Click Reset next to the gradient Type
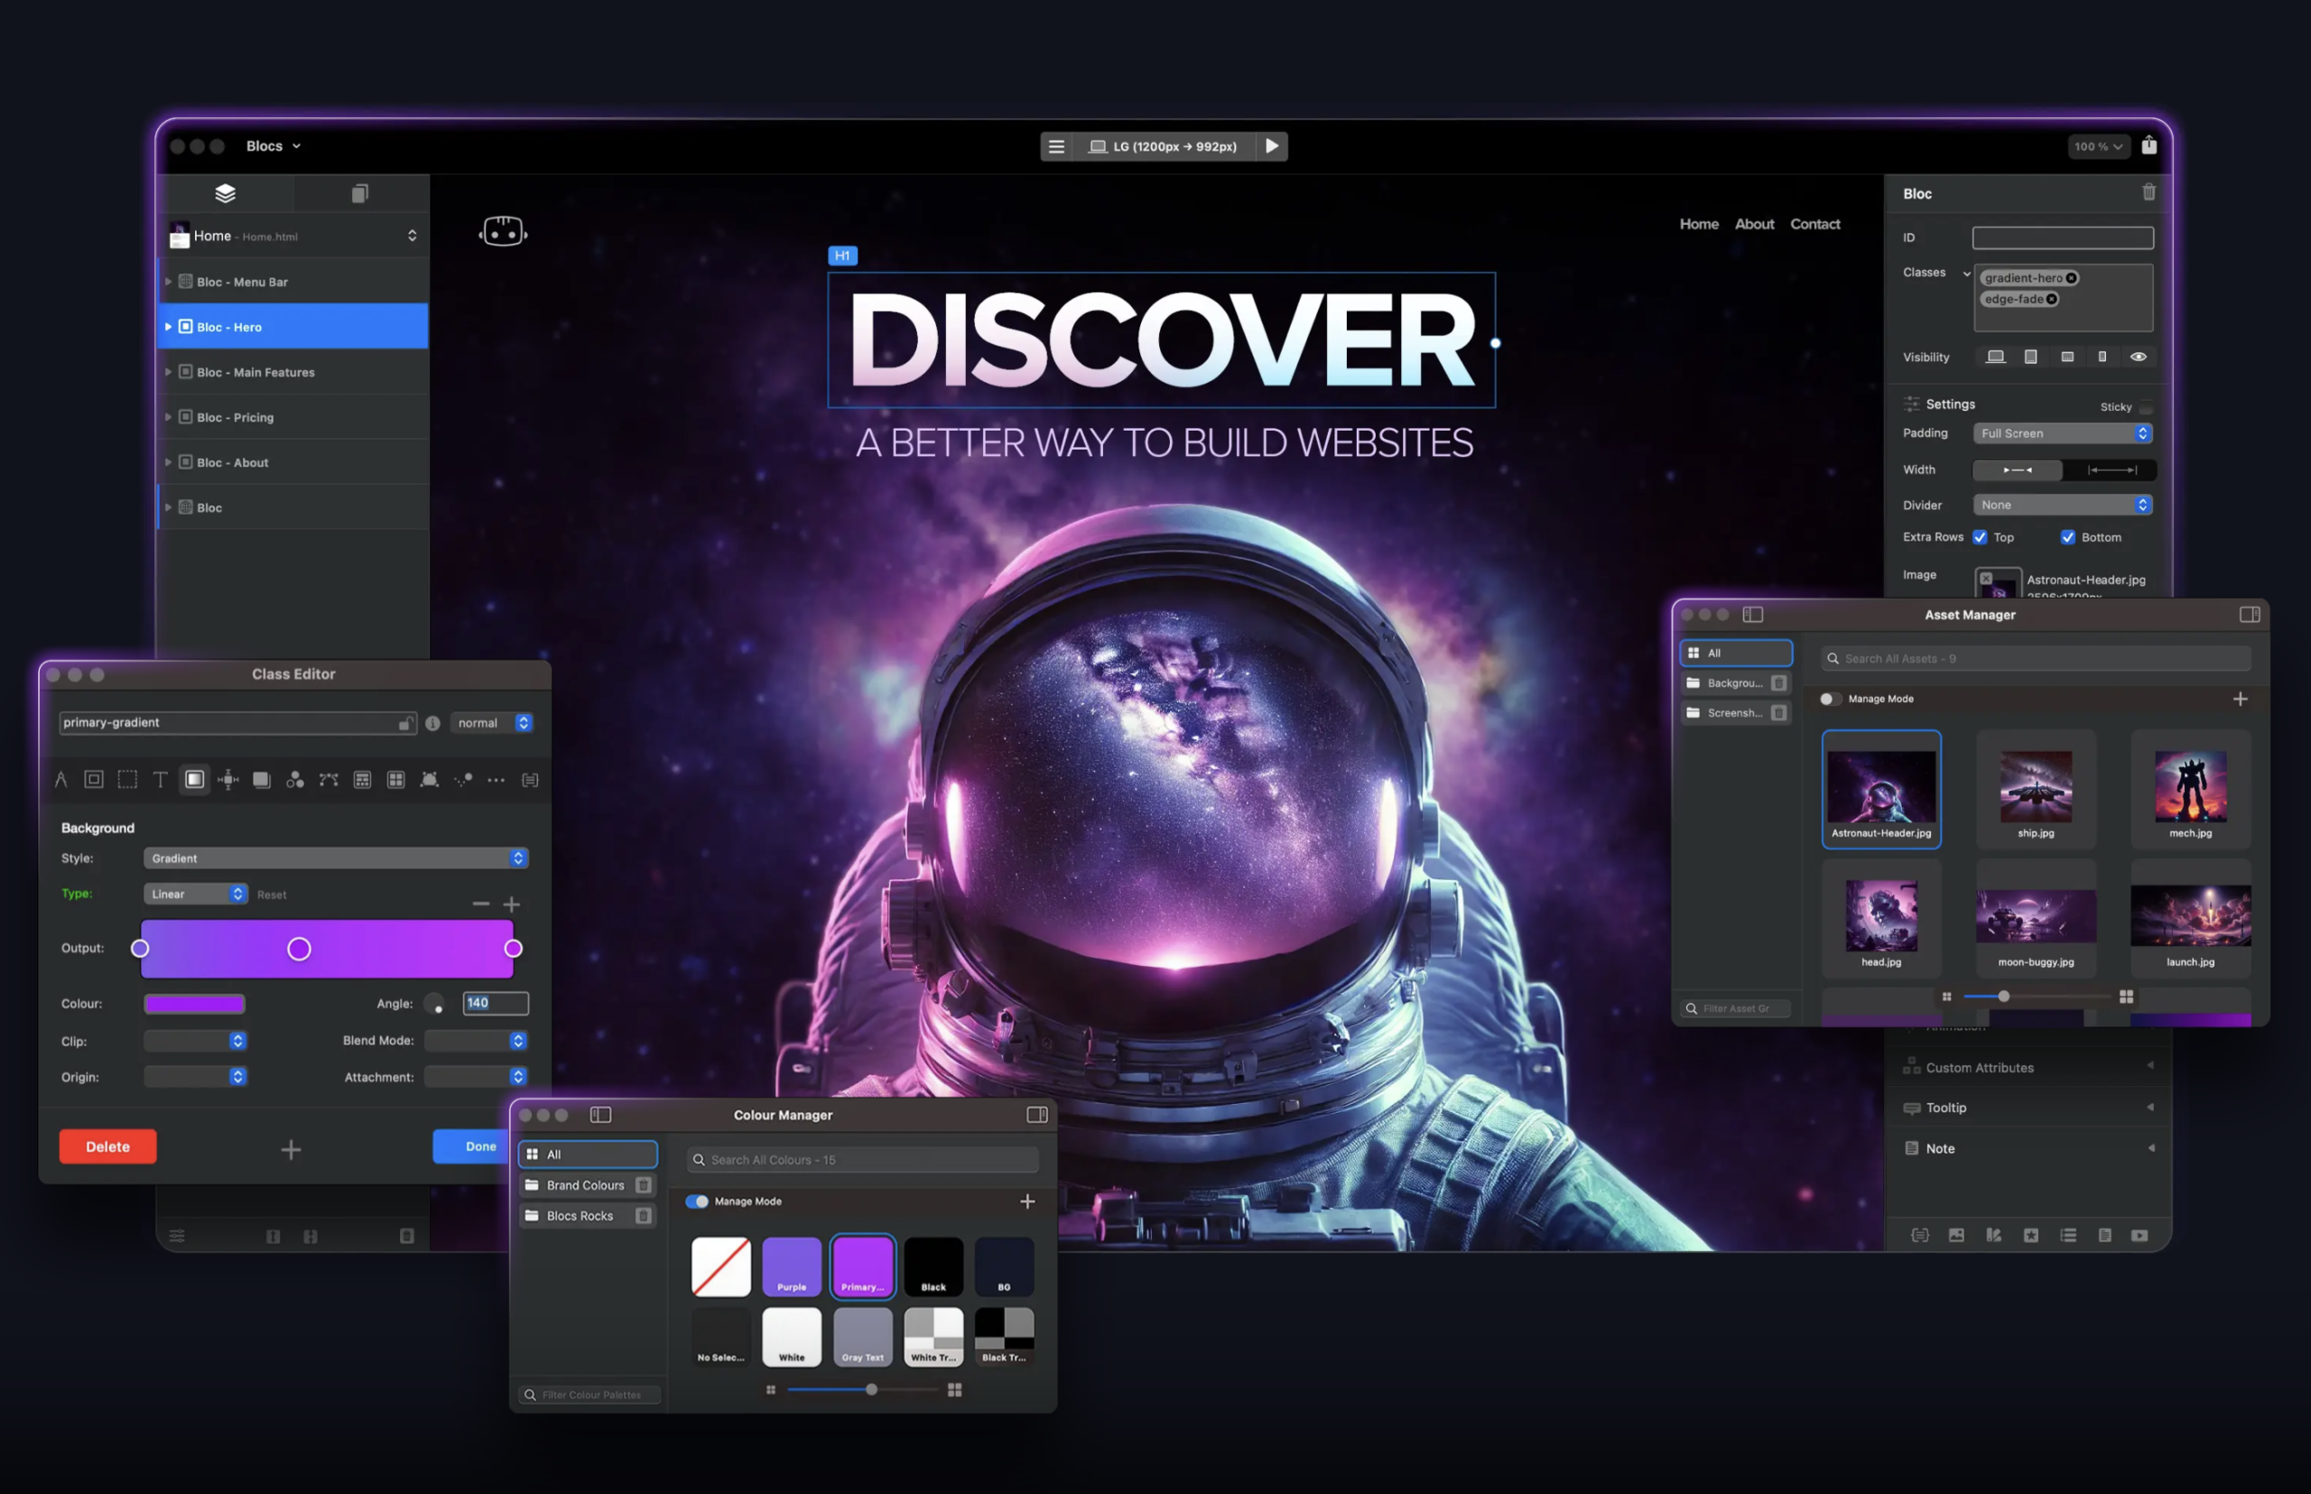2311x1494 pixels. 272,895
